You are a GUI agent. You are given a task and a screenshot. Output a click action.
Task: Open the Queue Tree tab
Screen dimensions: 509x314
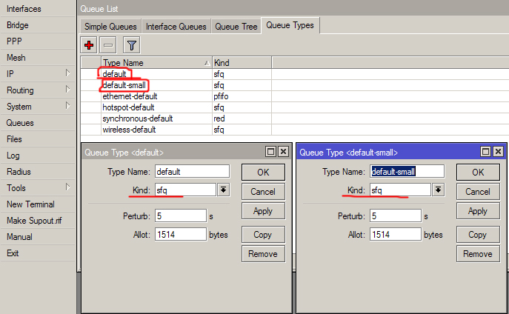point(236,27)
